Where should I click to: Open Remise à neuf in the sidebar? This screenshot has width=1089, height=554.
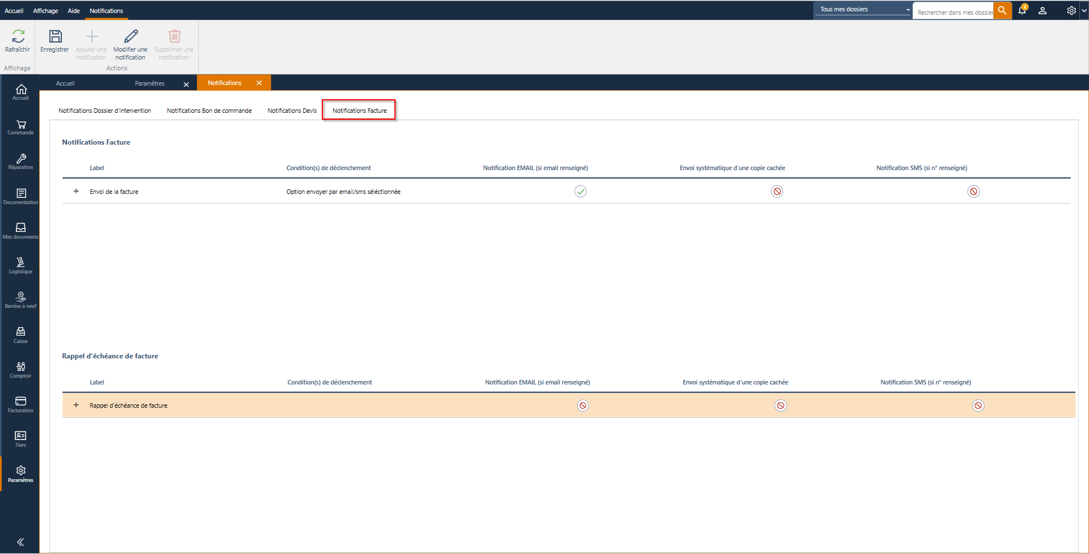[21, 300]
